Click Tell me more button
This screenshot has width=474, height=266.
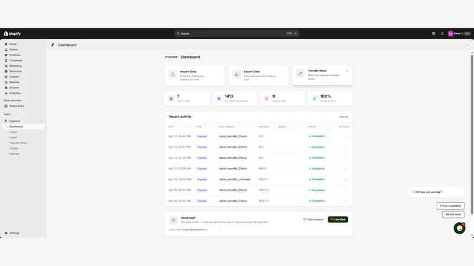point(453,214)
